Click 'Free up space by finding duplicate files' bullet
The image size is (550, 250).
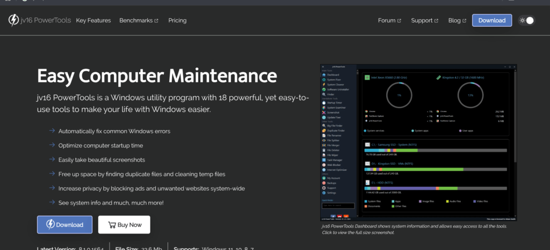coord(142,174)
